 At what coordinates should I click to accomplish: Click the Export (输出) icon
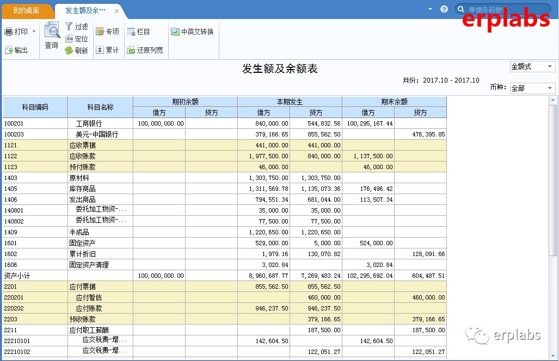coord(9,50)
